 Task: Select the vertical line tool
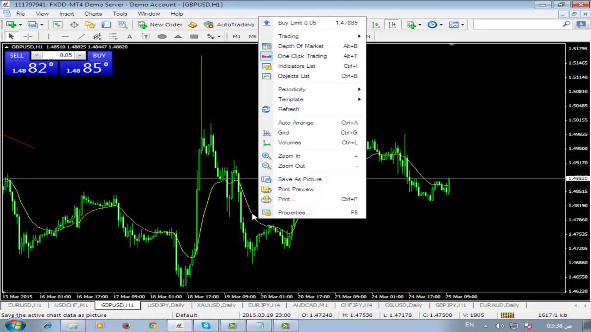pyautogui.click(x=48, y=36)
